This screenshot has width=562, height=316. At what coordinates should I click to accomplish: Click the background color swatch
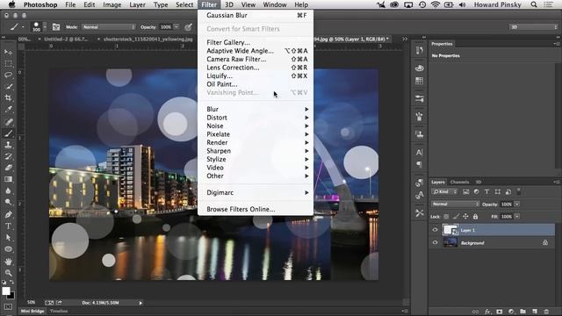(x=11, y=296)
